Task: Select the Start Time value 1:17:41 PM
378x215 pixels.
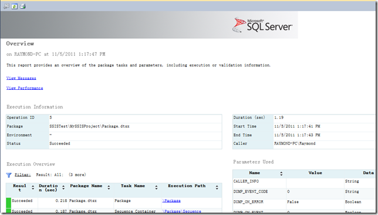Action: click(x=297, y=126)
